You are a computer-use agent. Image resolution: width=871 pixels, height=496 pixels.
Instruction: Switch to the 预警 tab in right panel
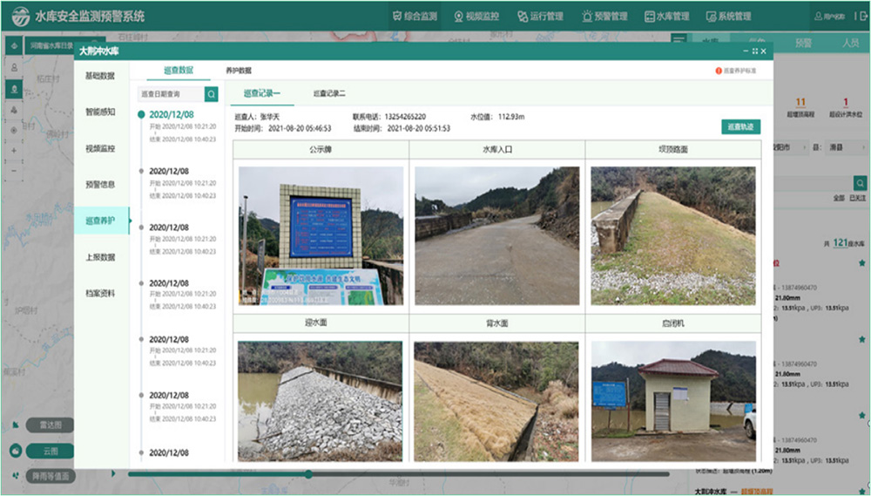tap(803, 43)
